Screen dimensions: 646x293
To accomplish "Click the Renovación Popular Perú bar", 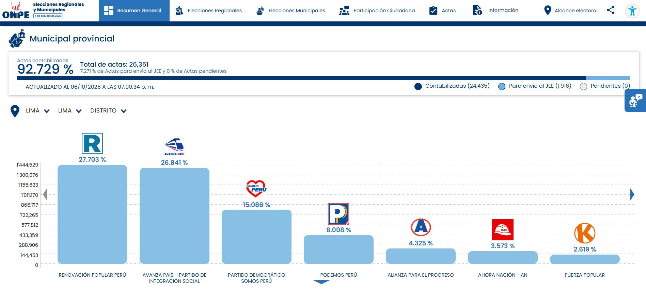I will point(92,214).
